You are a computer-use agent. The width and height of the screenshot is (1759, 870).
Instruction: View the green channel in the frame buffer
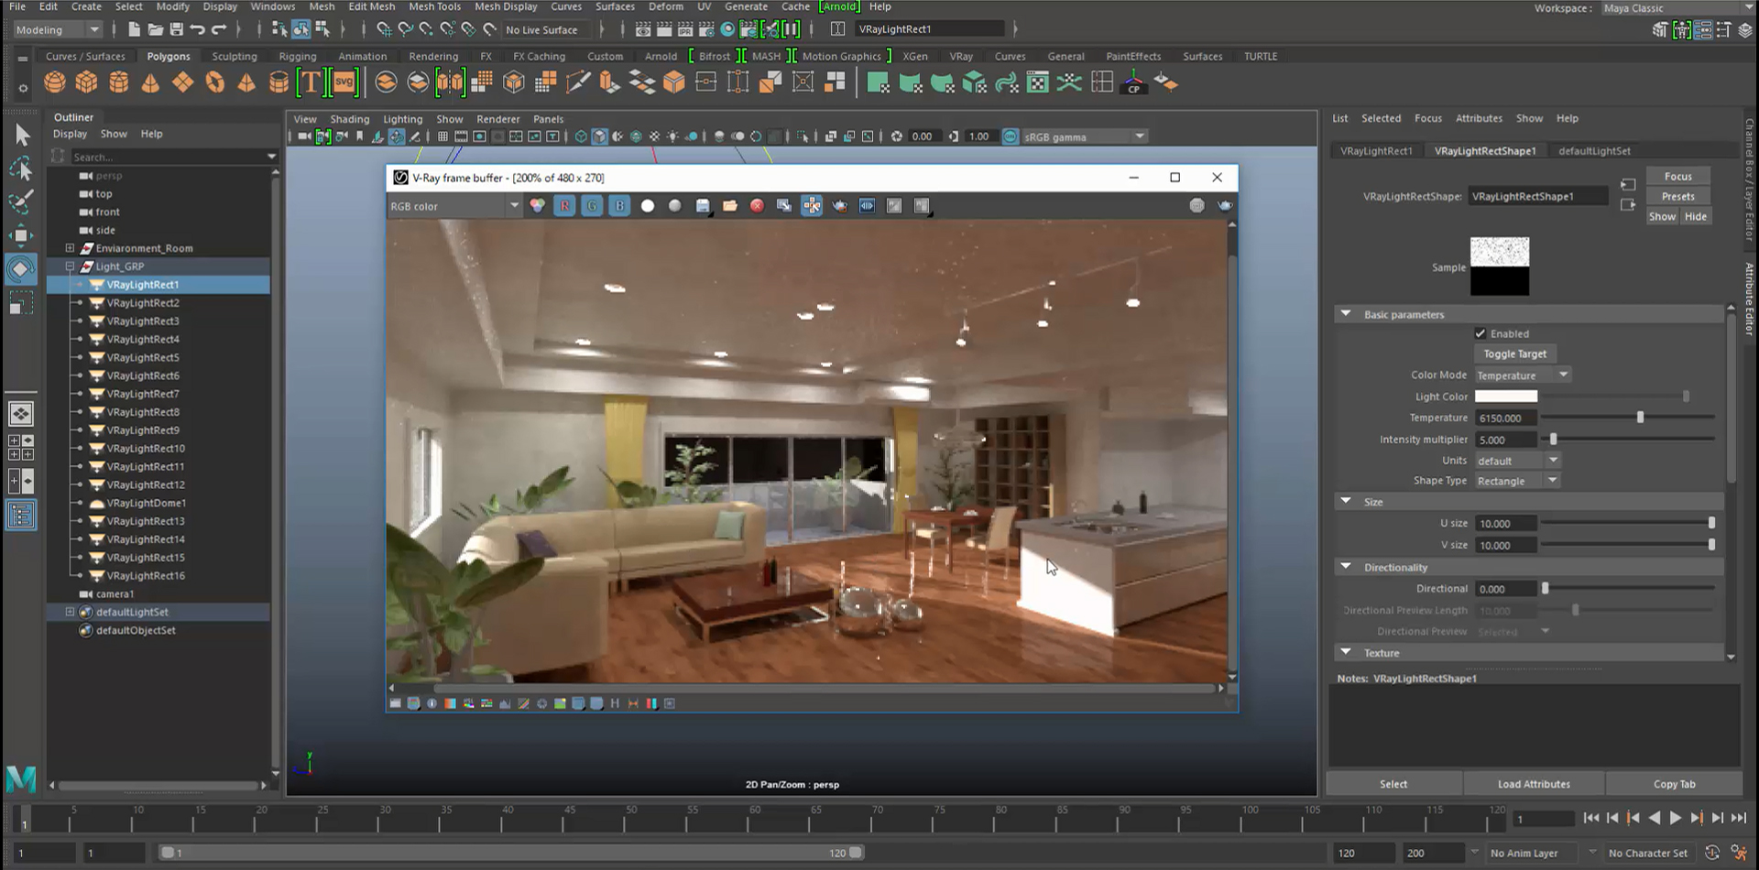pos(592,205)
